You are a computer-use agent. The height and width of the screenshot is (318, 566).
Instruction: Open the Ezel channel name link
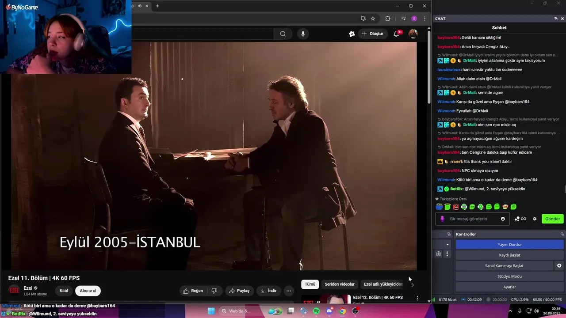(x=28, y=288)
